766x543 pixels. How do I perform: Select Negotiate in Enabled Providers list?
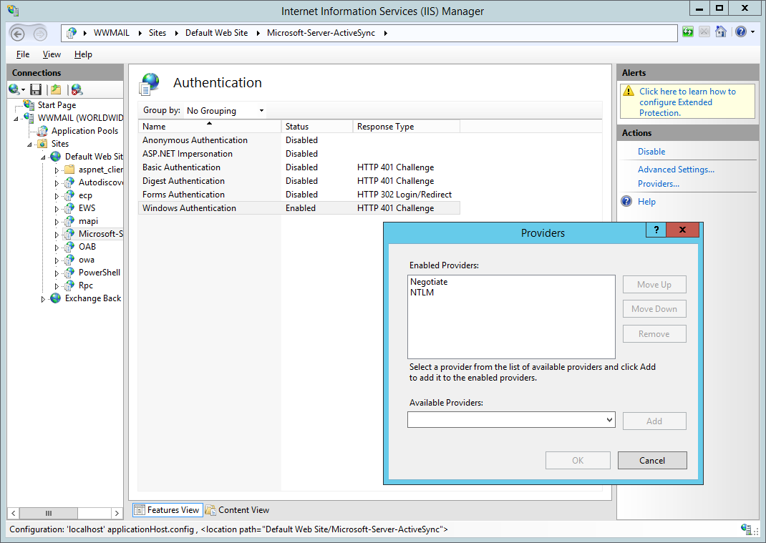click(x=429, y=282)
